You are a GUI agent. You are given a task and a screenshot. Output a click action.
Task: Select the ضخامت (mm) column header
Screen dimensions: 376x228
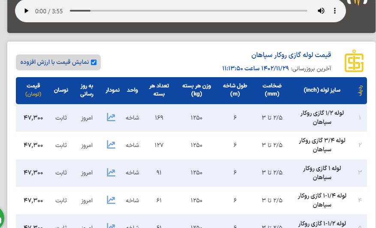(x=272, y=90)
